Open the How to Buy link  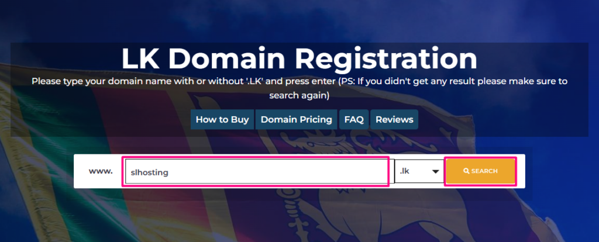coord(222,120)
